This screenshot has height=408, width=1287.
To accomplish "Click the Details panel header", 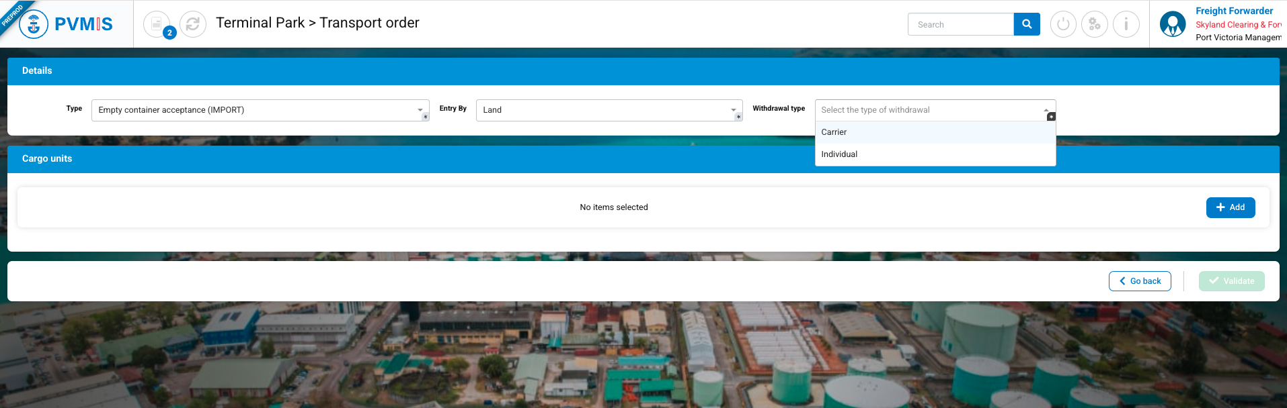I will pos(37,70).
